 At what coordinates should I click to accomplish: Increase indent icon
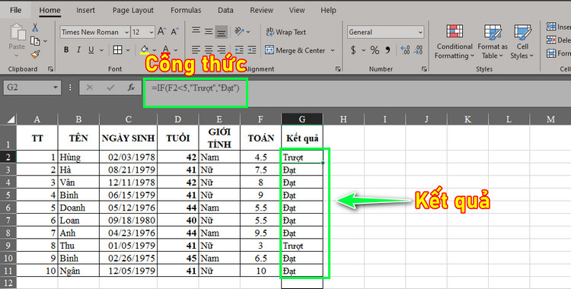(x=252, y=50)
